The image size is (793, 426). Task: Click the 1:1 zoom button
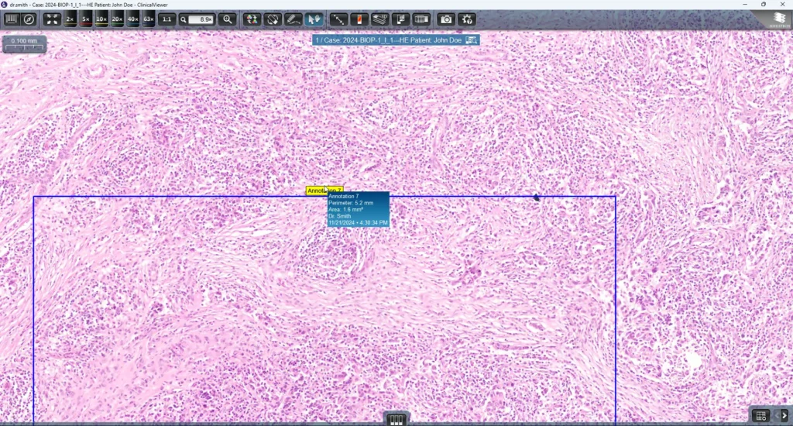pyautogui.click(x=166, y=19)
